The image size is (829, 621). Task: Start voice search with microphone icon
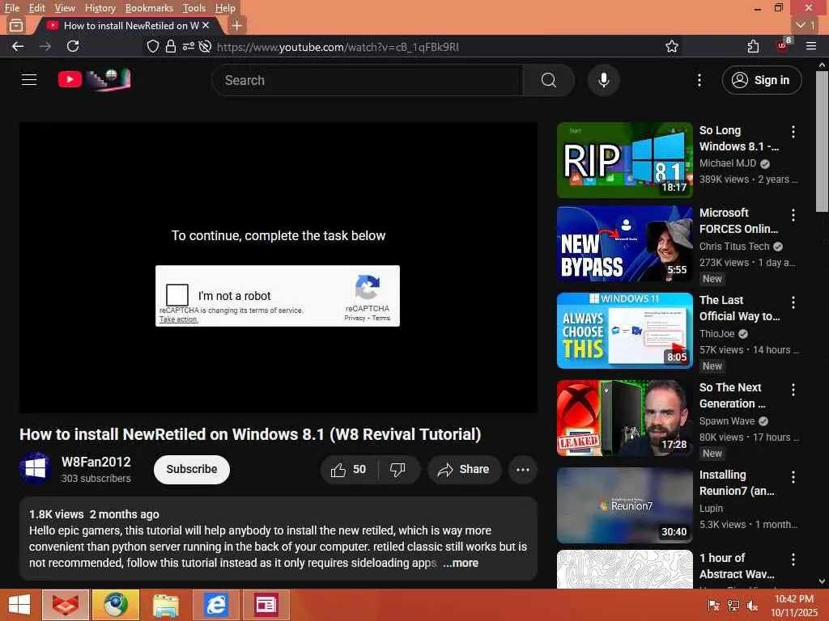(603, 80)
